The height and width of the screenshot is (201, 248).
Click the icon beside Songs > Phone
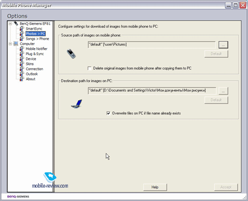(x=22, y=39)
